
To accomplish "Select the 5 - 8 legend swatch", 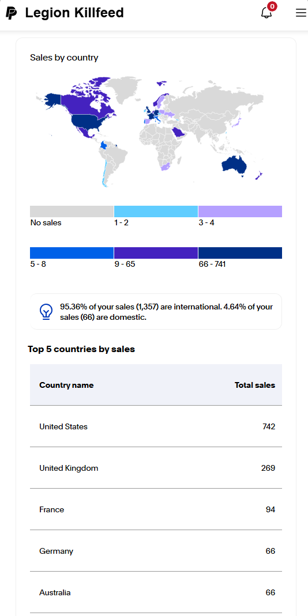I will point(72,253).
